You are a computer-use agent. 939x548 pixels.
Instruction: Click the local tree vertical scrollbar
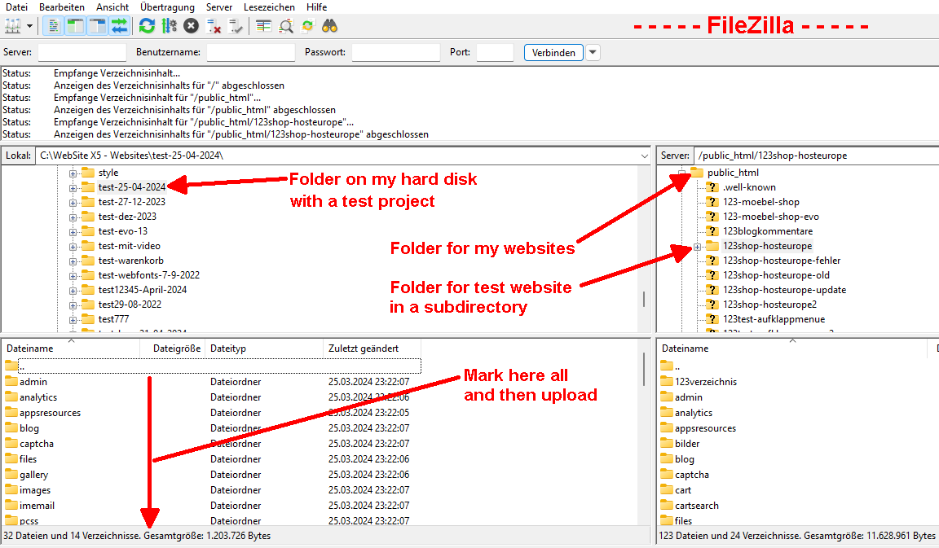[644, 298]
